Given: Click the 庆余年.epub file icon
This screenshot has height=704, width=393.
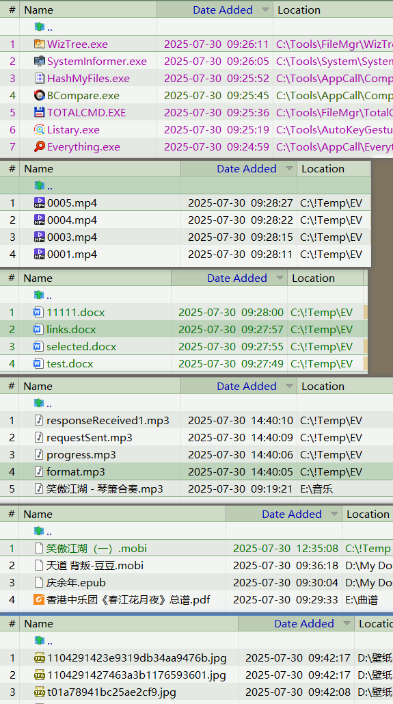Looking at the screenshot, I should 39,582.
